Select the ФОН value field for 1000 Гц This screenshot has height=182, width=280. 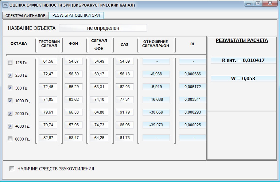coord(74,99)
